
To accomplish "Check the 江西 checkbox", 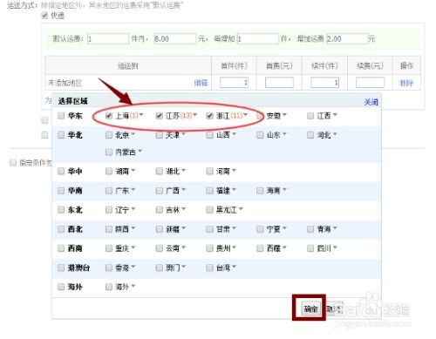I will [310, 116].
